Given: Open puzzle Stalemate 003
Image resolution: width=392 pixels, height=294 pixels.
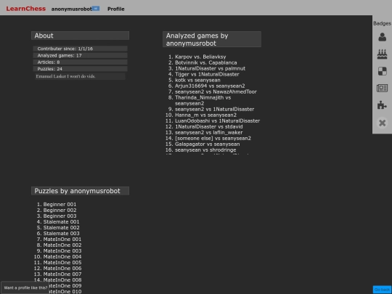Looking at the screenshot, I should click(61, 233).
